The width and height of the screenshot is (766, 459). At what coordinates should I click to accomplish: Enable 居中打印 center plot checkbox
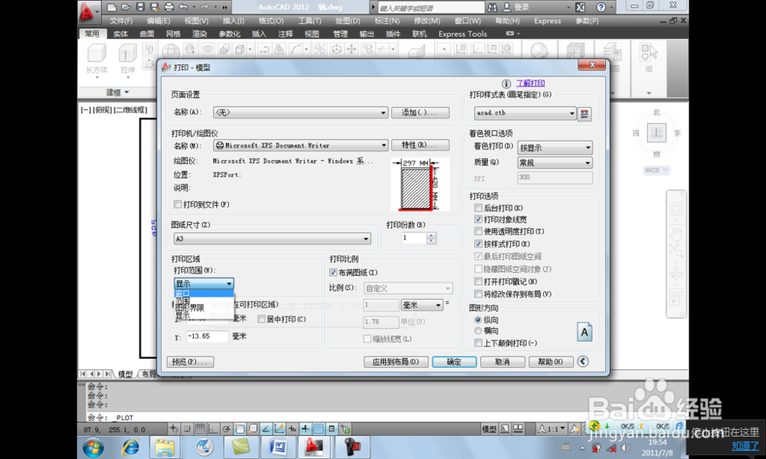click(x=261, y=319)
